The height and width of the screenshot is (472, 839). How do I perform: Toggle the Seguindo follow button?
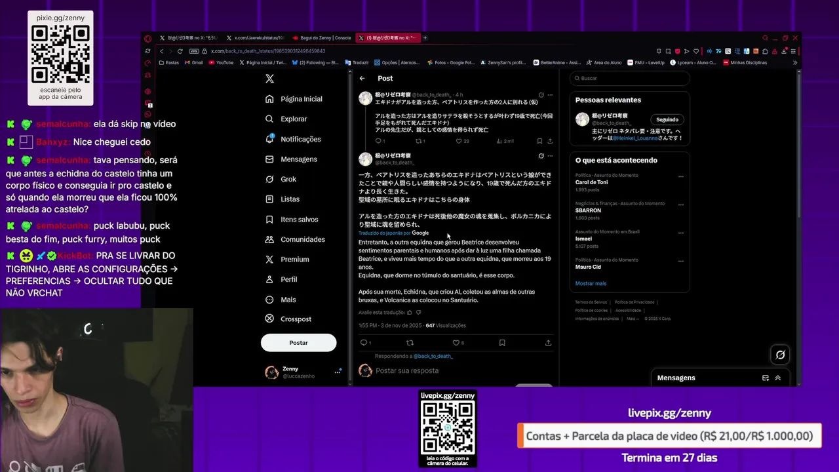pyautogui.click(x=667, y=119)
